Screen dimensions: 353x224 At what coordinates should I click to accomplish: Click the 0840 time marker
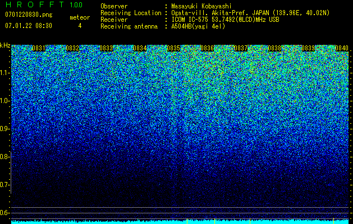click(342, 48)
